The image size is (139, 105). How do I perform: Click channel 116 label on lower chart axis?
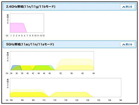pyautogui.click(x=55, y=100)
